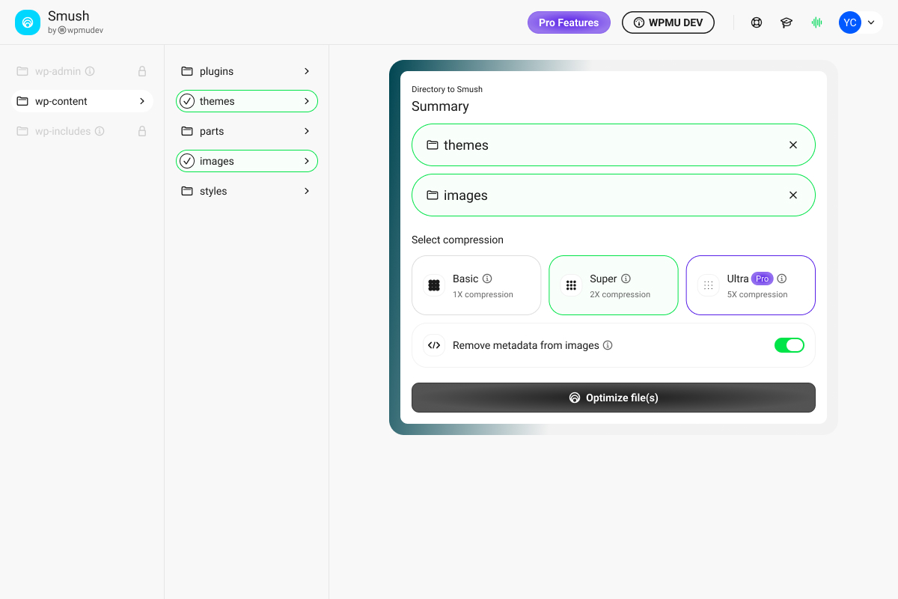Select the parts folder
Image resolution: width=898 pixels, height=599 pixels.
click(247, 131)
